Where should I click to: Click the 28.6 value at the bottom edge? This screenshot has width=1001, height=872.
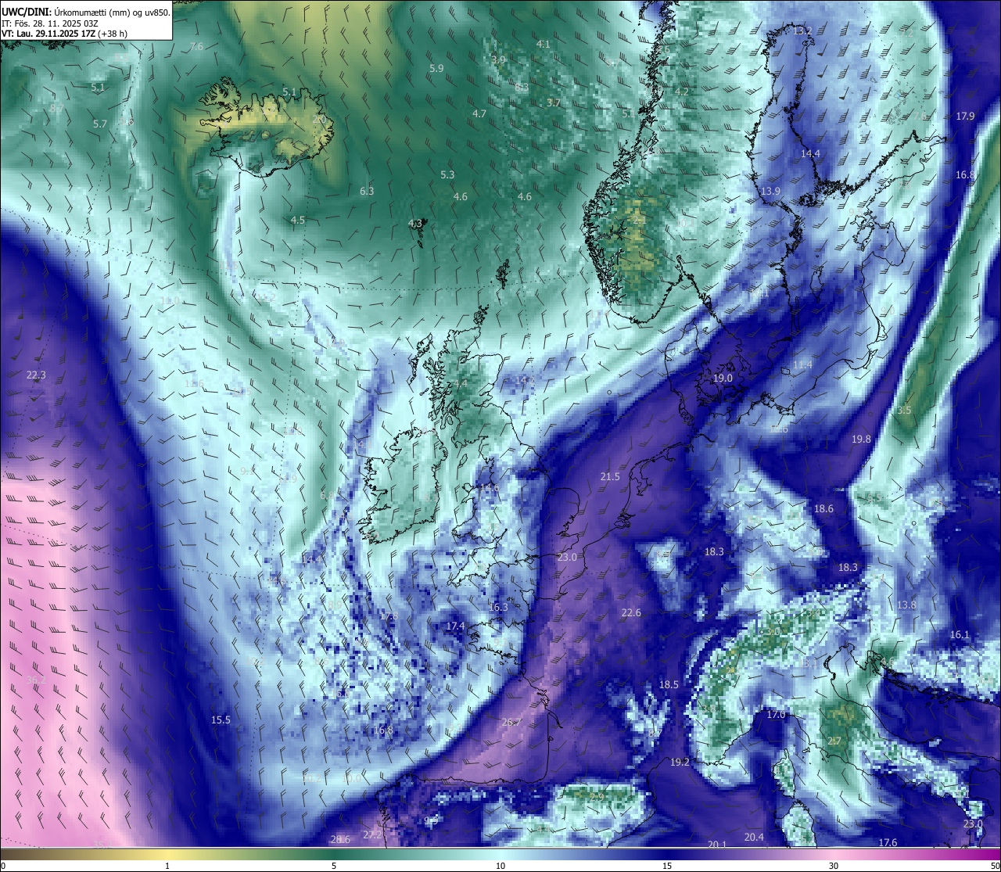click(x=340, y=840)
